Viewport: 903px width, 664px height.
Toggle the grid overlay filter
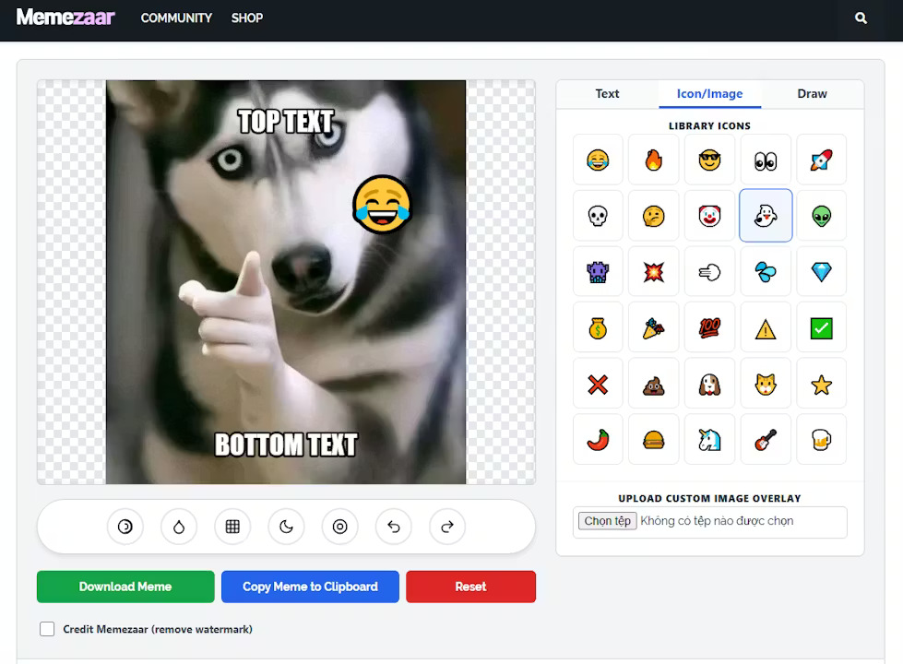pyautogui.click(x=232, y=527)
